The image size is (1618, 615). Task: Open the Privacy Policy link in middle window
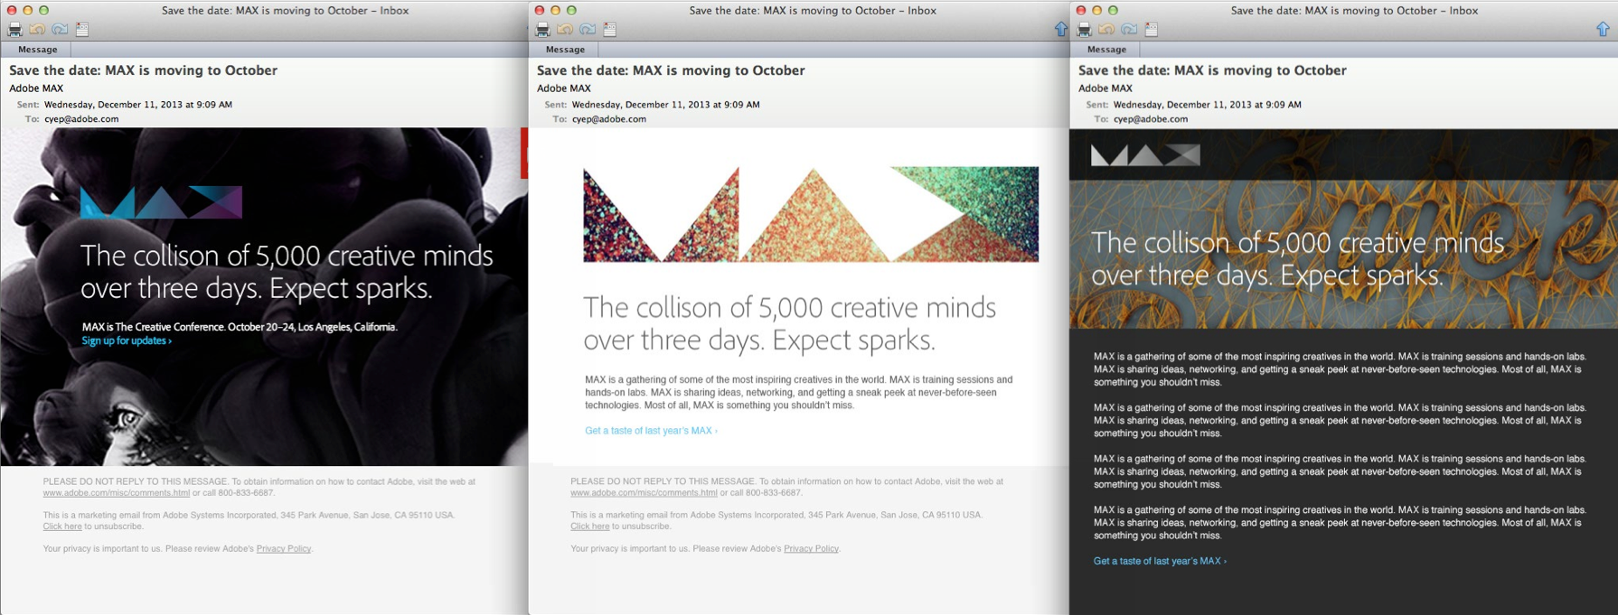click(x=811, y=549)
